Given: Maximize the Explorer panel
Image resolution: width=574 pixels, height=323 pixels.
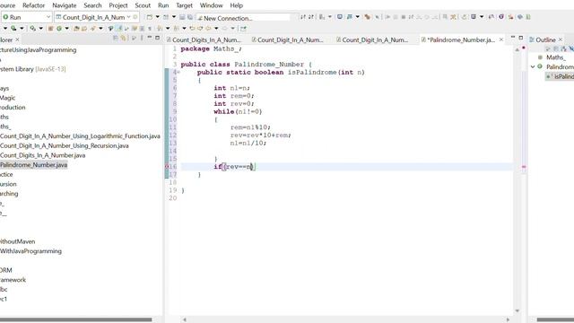Looking at the screenshot, I should click(x=158, y=38).
